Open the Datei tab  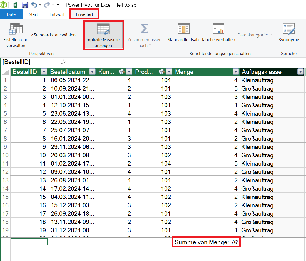pyautogui.click(x=12, y=14)
